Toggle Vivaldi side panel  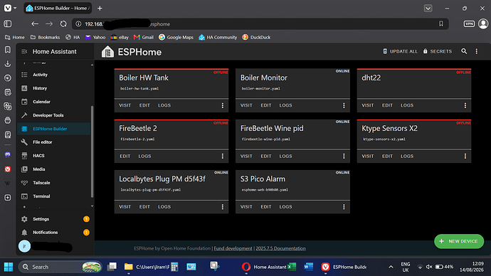(8, 23)
